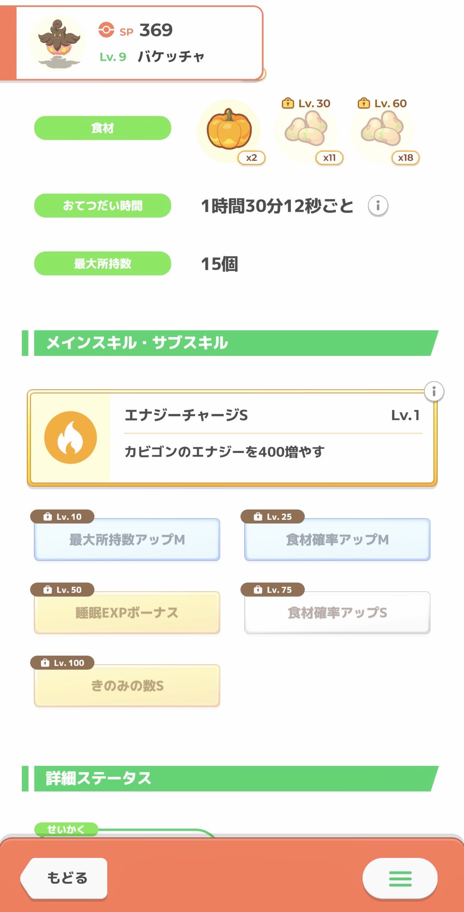The width and height of the screenshot is (464, 912).
Task: Tap the SP Poké Ball icon
Action: coord(106,30)
